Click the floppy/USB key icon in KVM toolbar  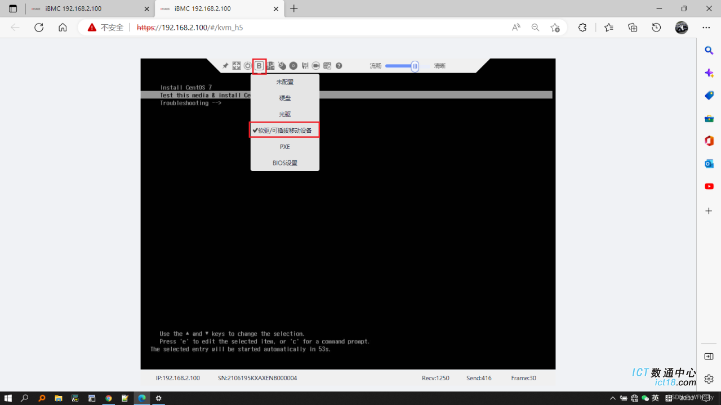click(305, 66)
